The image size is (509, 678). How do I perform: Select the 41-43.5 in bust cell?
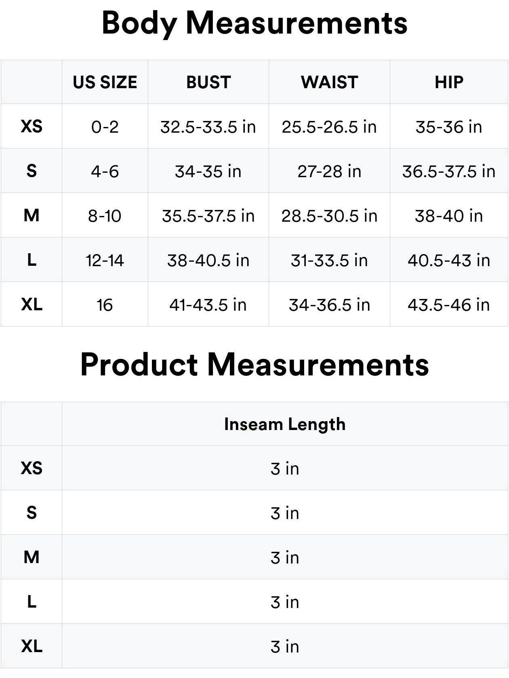[x=208, y=305]
